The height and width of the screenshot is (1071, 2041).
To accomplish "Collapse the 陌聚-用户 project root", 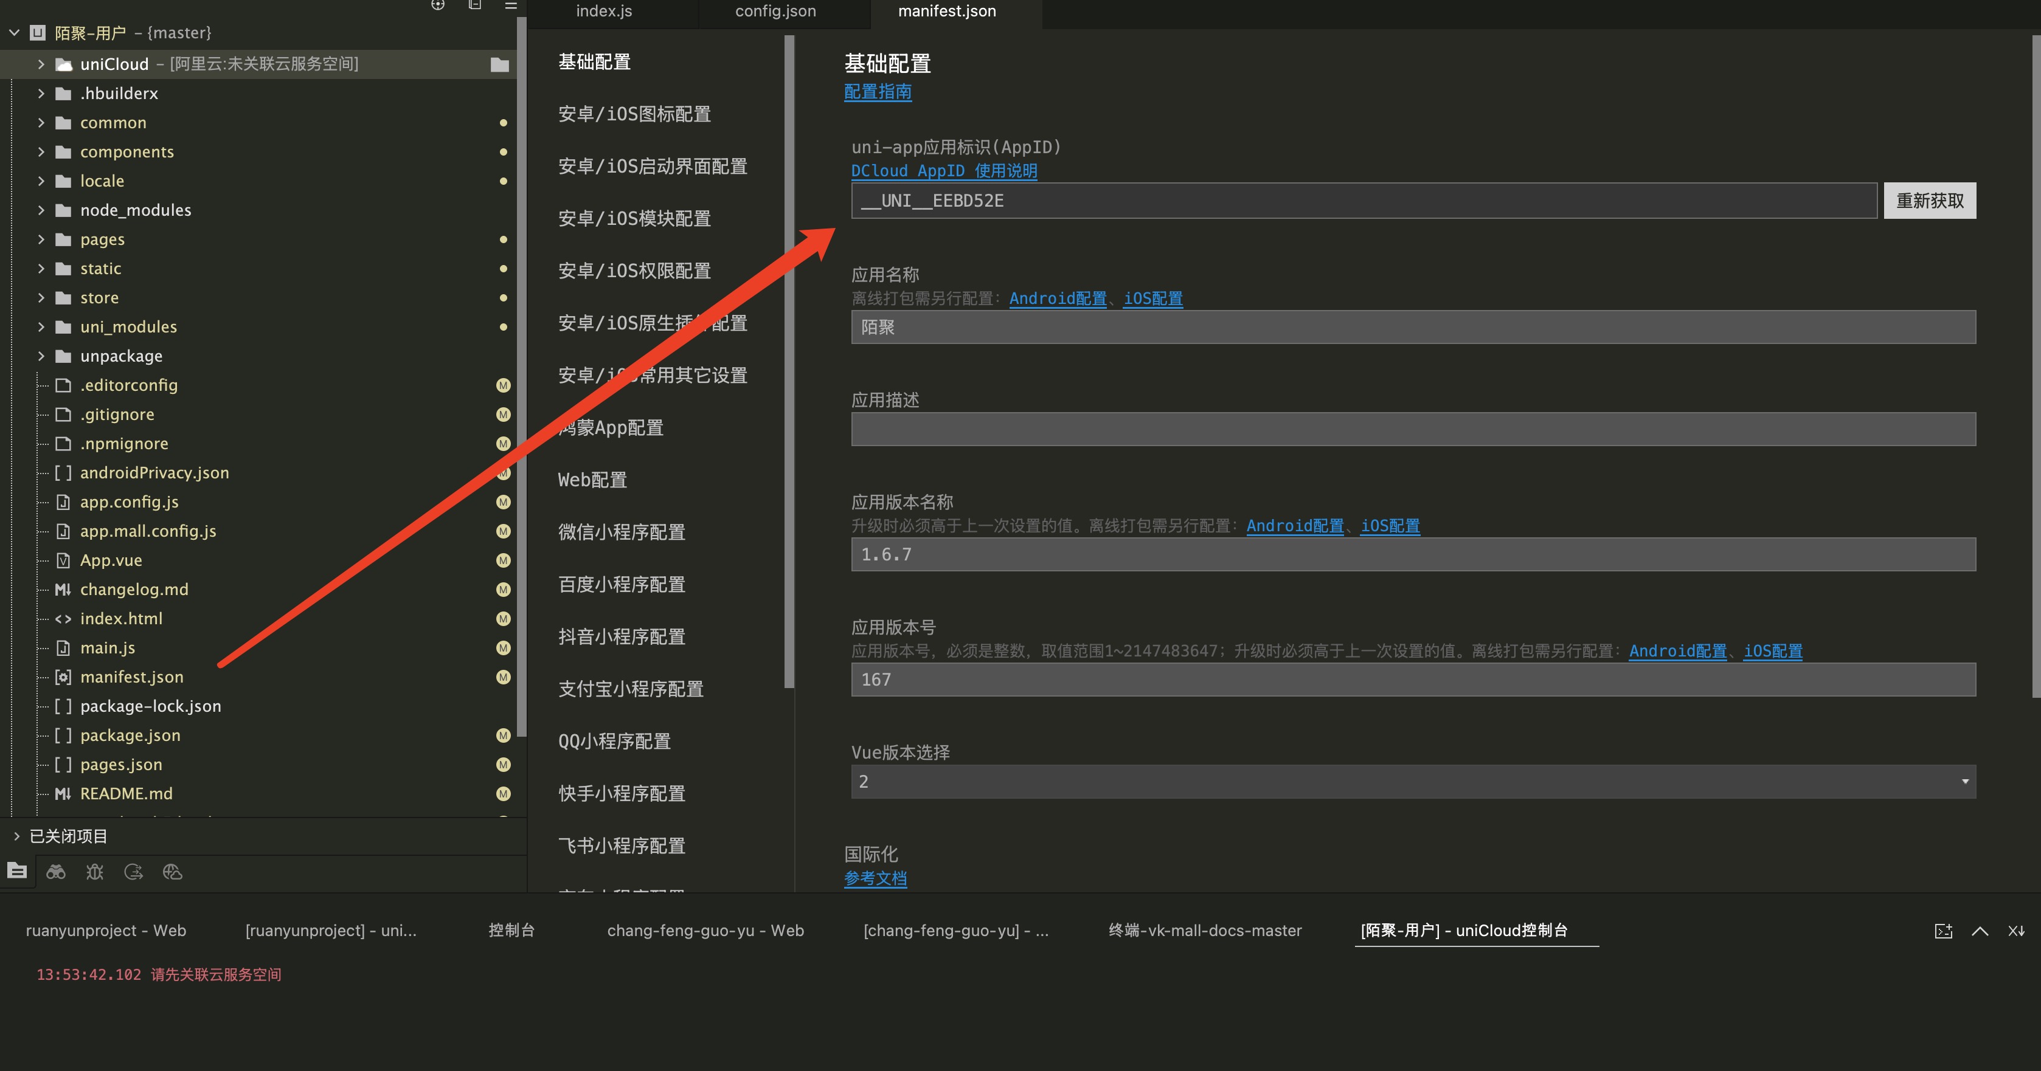I will (x=14, y=32).
